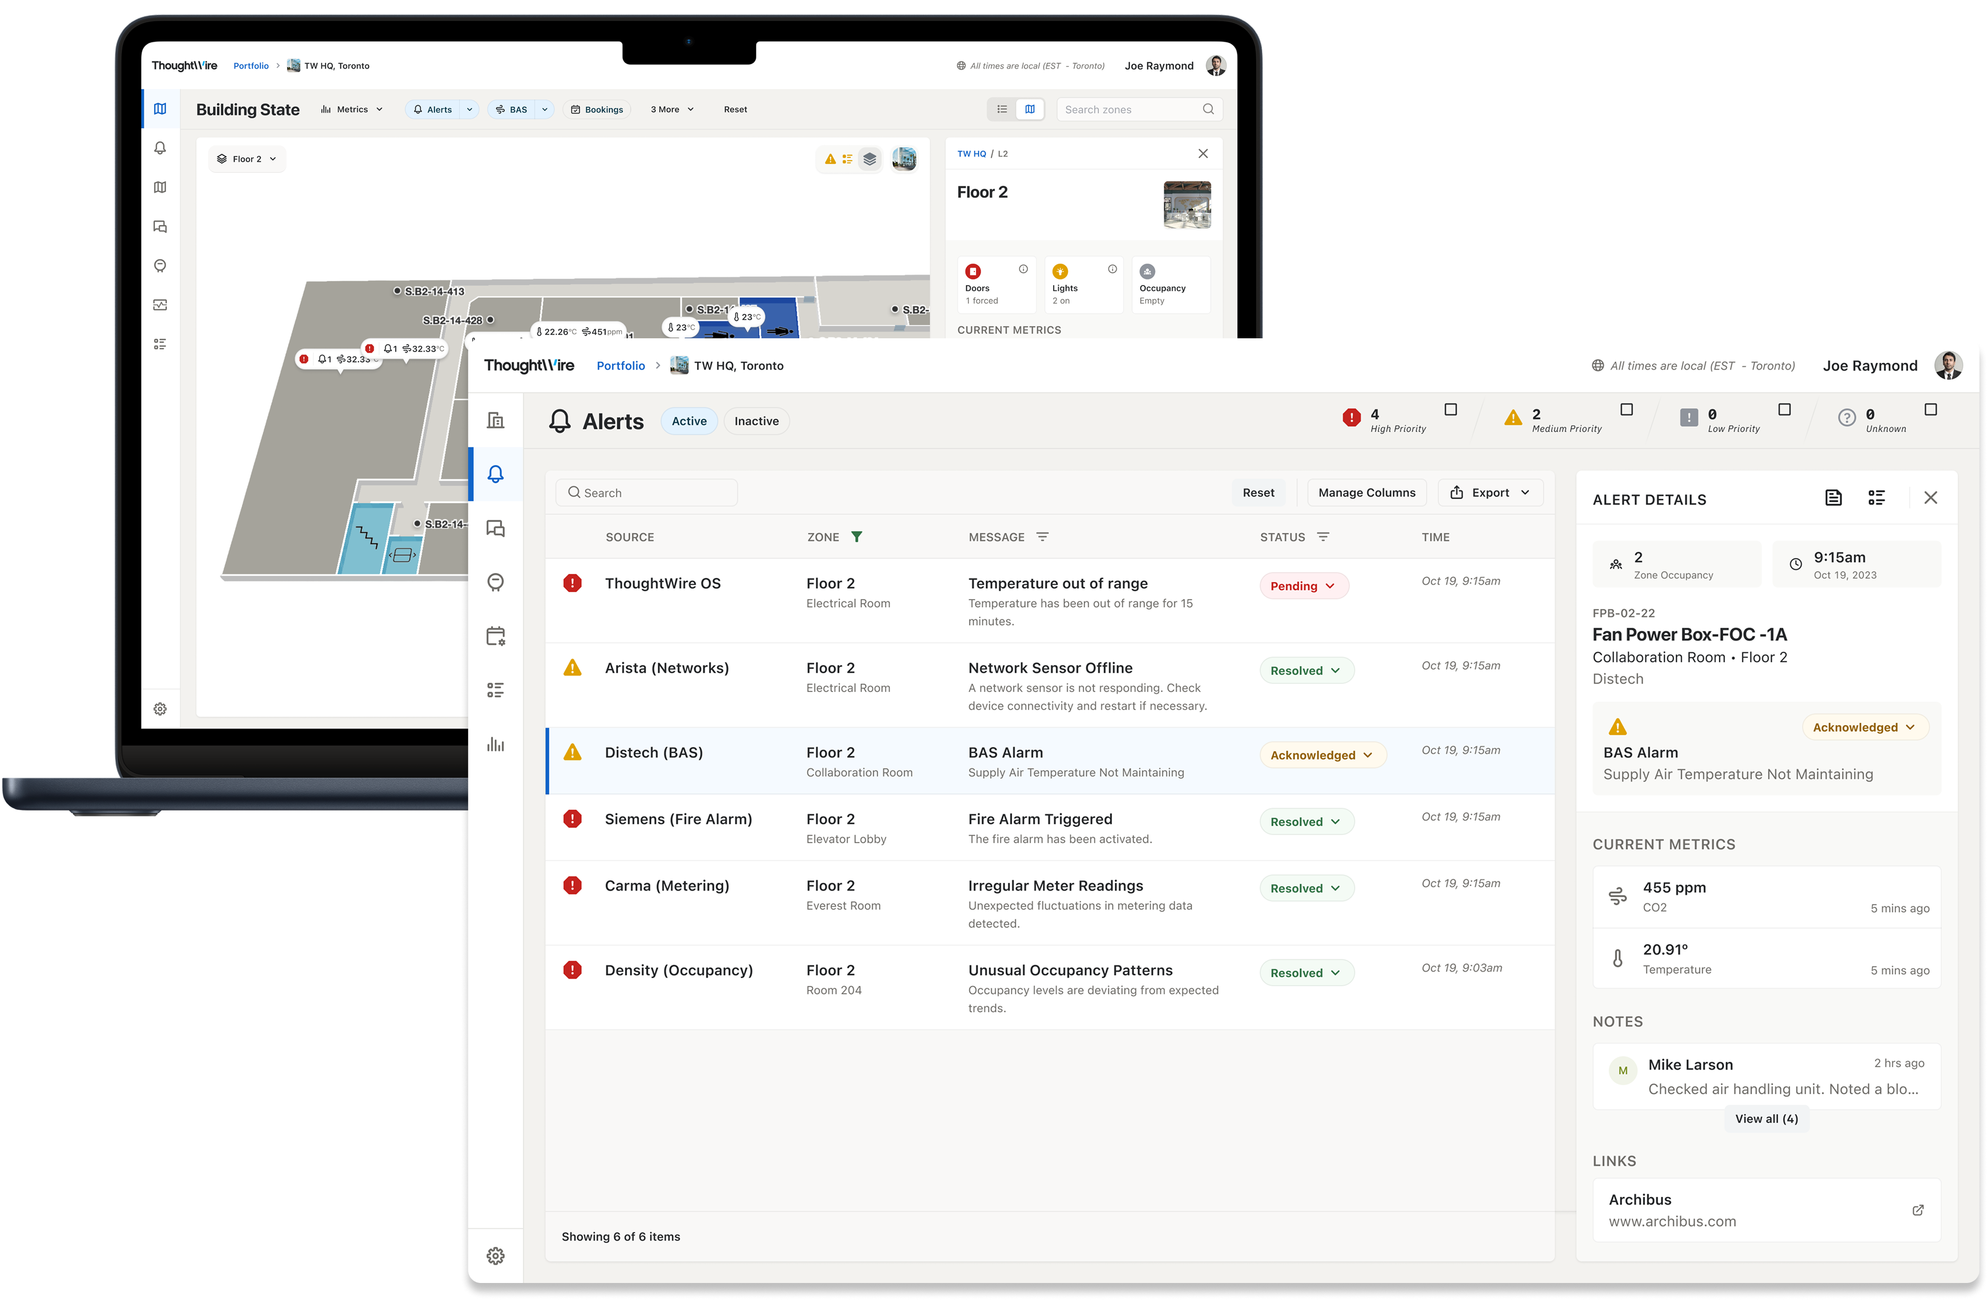This screenshot has width=1988, height=1300.
Task: Close the Floor 2 panel in Building State
Action: pyautogui.click(x=1203, y=153)
